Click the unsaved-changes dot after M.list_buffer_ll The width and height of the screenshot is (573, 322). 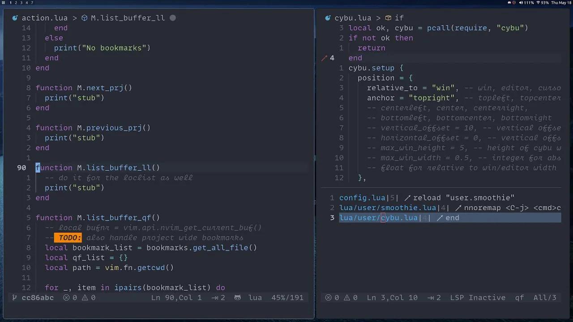pos(172,18)
